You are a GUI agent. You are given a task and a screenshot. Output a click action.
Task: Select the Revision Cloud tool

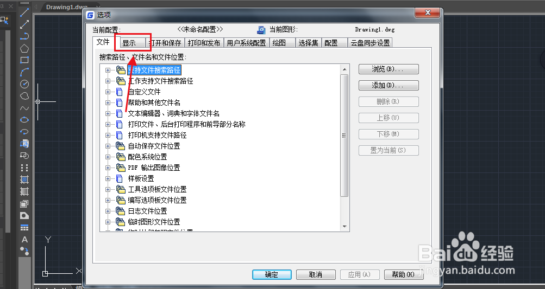24,96
